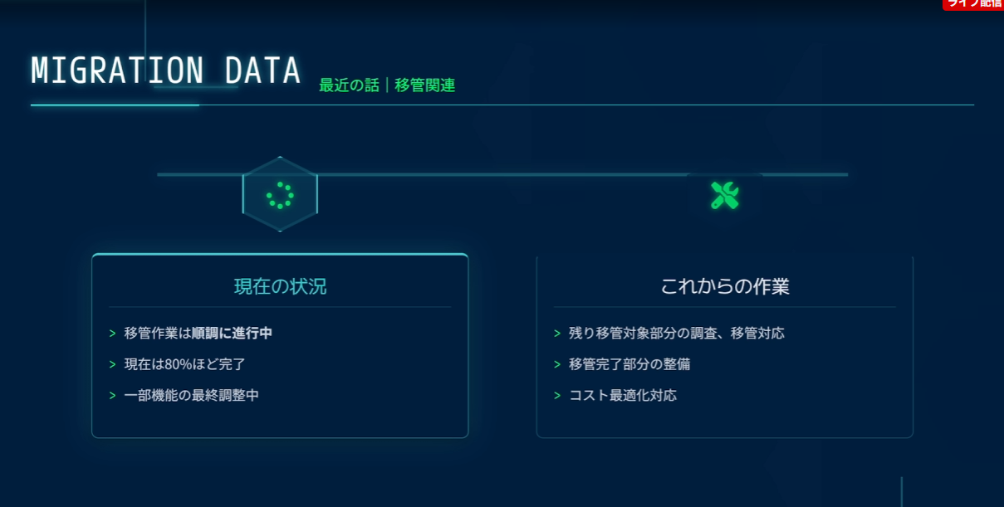The width and height of the screenshot is (1004, 507).
Task: Select the 最近の話 subtitle label
Action: coord(349,85)
